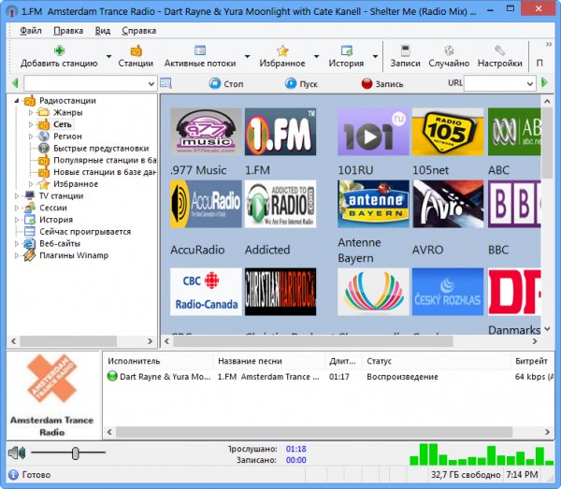Expand the Жанры tree node
Image resolution: width=561 pixels, height=489 pixels.
[31, 113]
